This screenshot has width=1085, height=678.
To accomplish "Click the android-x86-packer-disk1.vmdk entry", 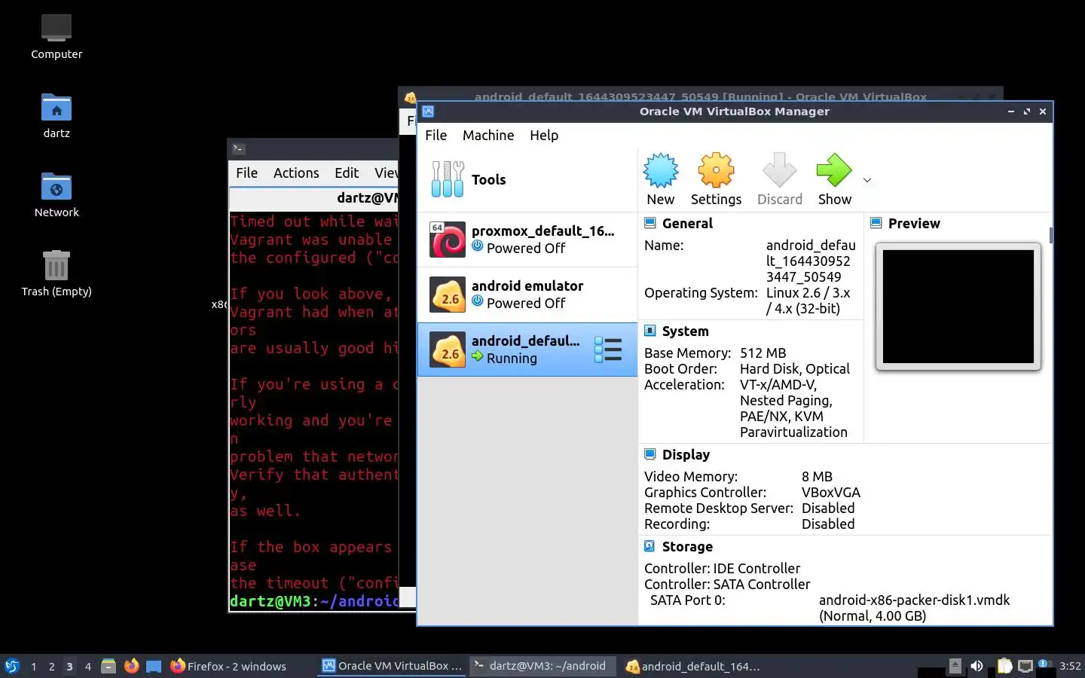I will coord(914,600).
